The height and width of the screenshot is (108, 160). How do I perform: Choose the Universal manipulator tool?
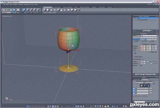point(14,10)
